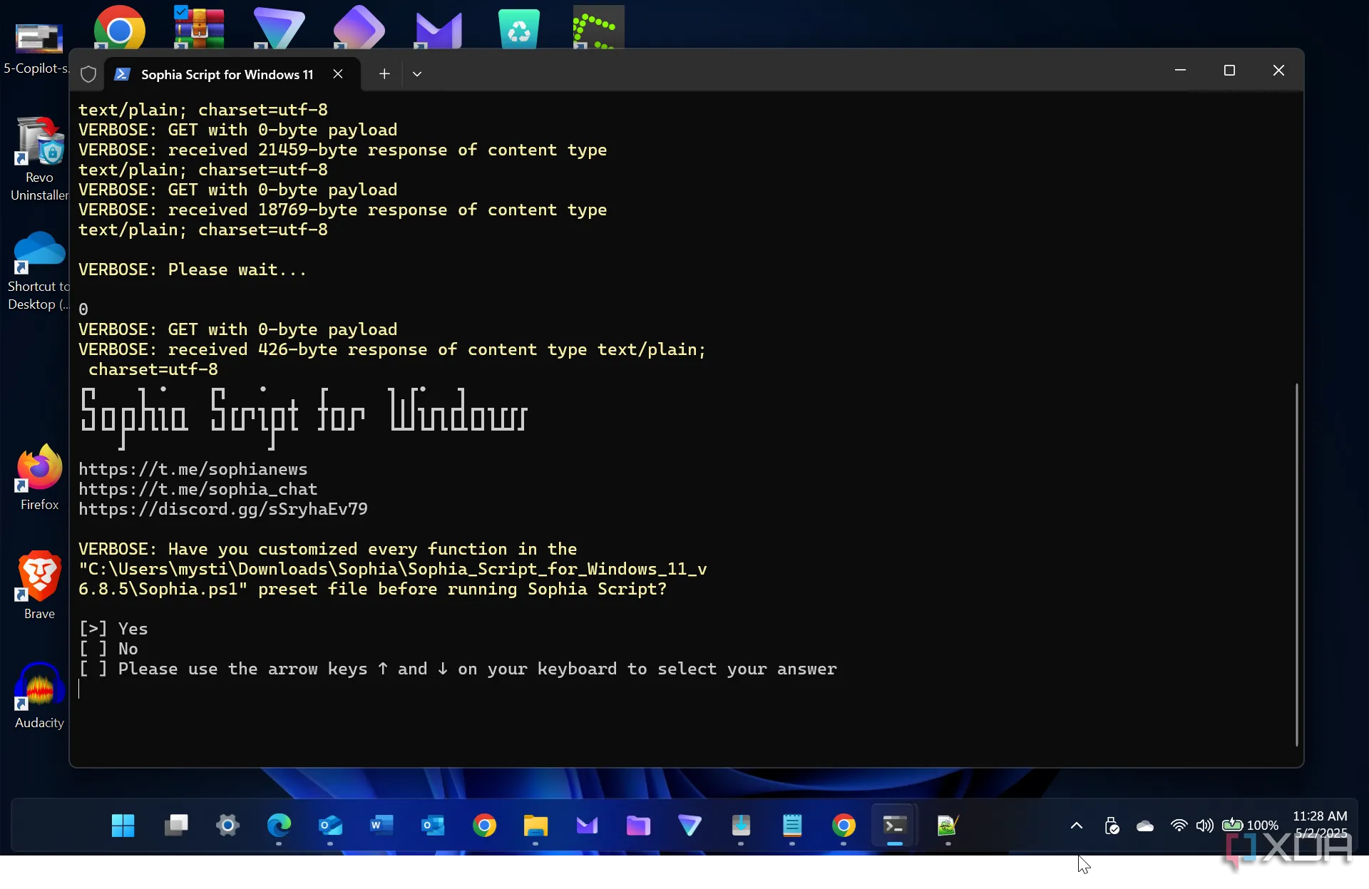Image resolution: width=1369 pixels, height=889 pixels.
Task: Click the volume speaker icon in tray
Action: [x=1204, y=826]
